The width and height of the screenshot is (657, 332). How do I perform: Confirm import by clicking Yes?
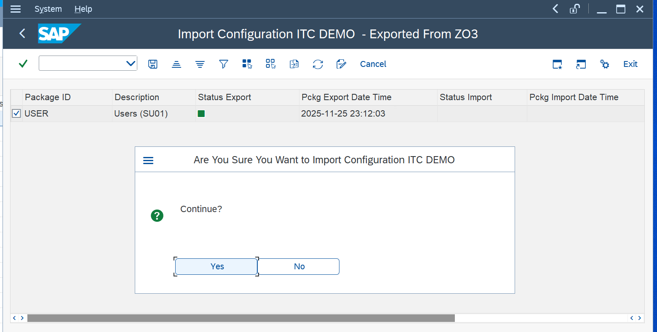point(216,266)
